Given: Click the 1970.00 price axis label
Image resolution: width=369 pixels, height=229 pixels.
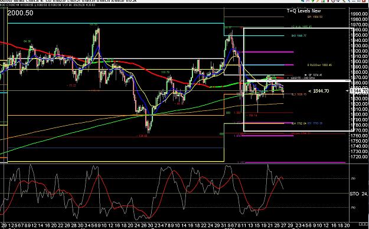Looking at the screenshot, I should coord(359,24).
